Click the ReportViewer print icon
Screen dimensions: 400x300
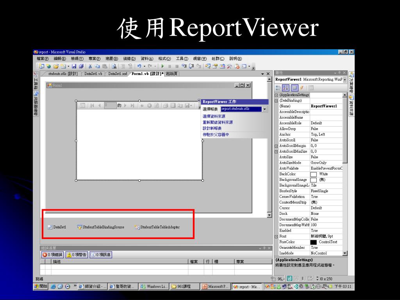click(166, 105)
